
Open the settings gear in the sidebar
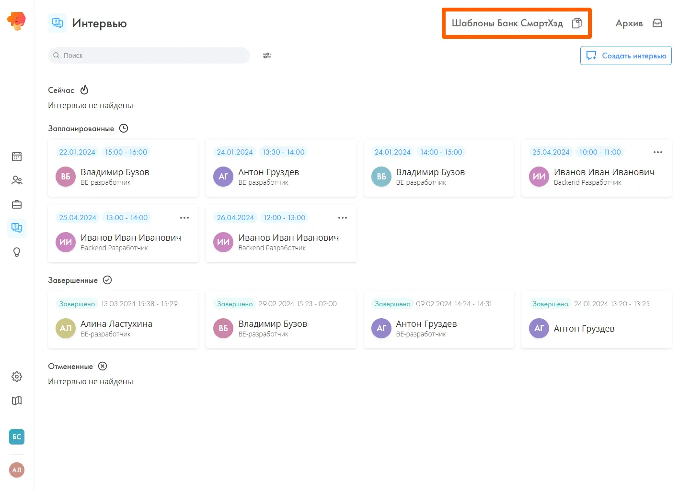pos(17,377)
